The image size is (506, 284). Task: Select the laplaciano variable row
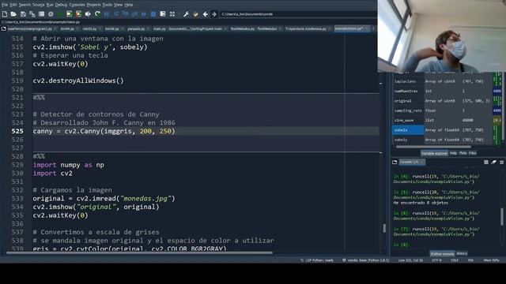(x=443, y=81)
